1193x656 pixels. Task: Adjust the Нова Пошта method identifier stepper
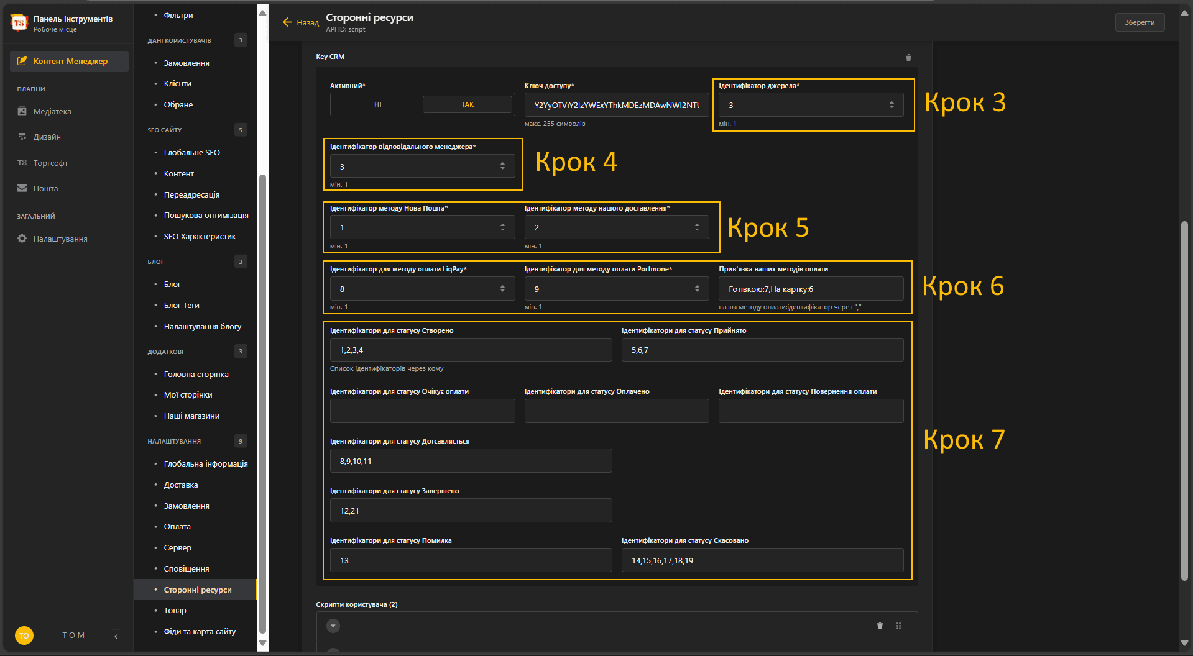pyautogui.click(x=502, y=227)
